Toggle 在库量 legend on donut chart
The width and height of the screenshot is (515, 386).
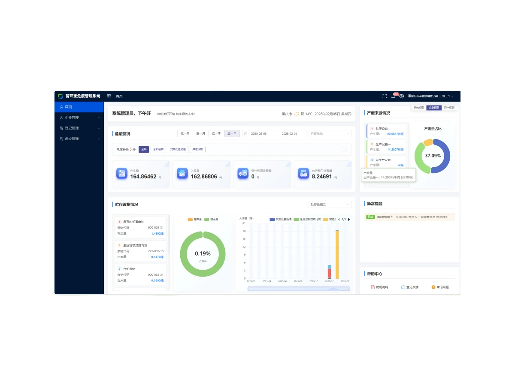pos(195,219)
